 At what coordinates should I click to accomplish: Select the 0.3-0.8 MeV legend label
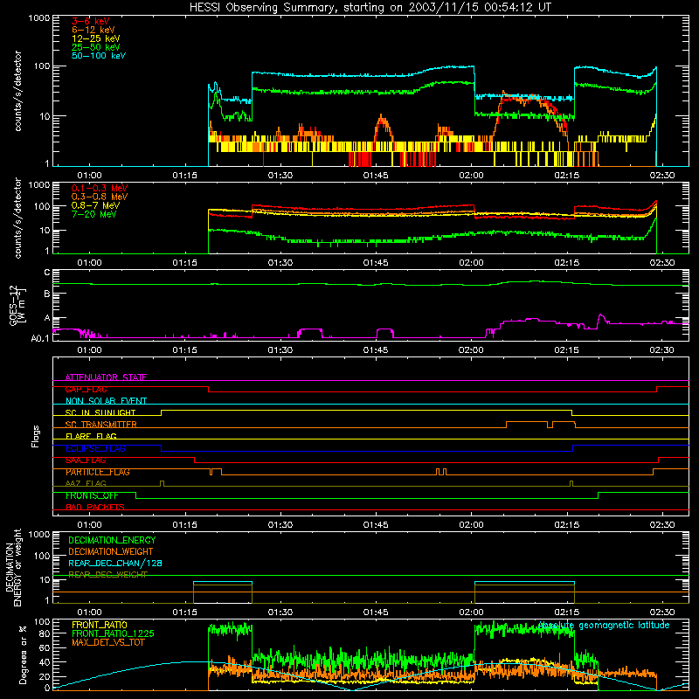click(100, 197)
